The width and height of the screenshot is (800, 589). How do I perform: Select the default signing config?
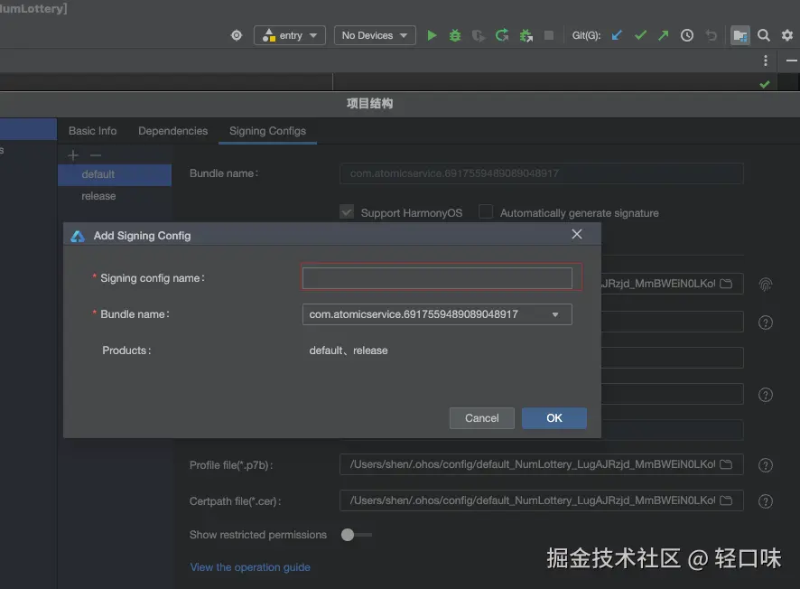115,174
